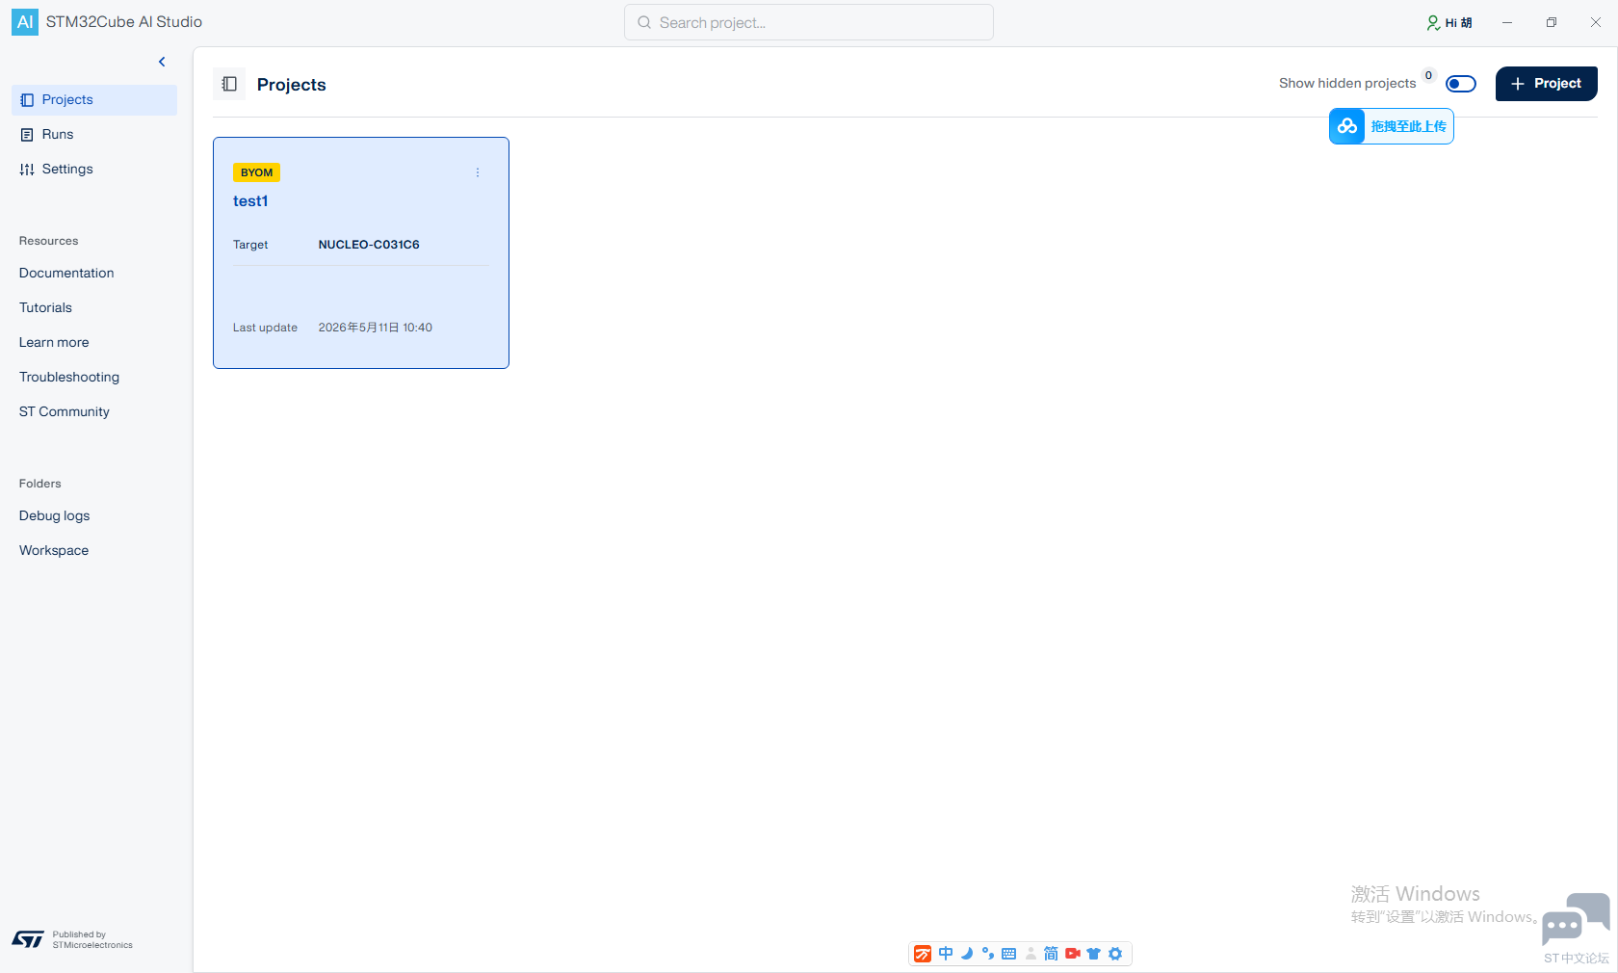Click the BYOM tag on test1 card

tap(256, 172)
